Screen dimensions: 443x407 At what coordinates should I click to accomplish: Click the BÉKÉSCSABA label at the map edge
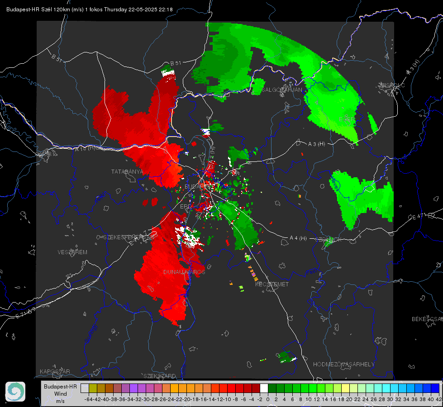427,319
